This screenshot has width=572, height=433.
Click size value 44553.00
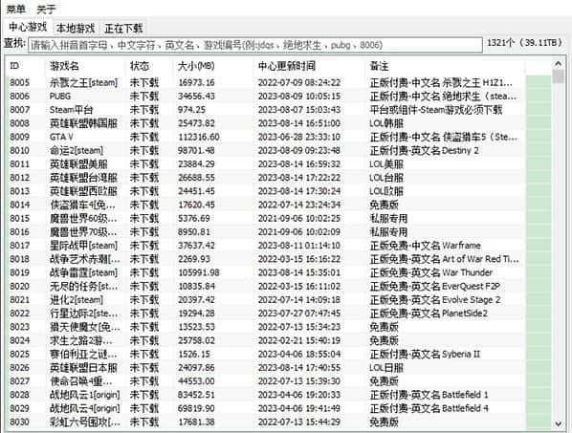click(197, 381)
